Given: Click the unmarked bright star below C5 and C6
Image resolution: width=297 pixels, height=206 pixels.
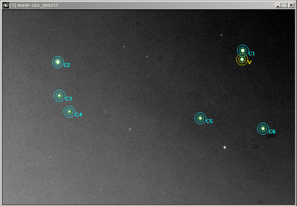Looking at the screenshot, I should pos(225,147).
